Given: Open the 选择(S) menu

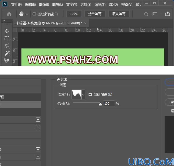Looking at the screenshot, I should pyautogui.click(x=86, y=5).
